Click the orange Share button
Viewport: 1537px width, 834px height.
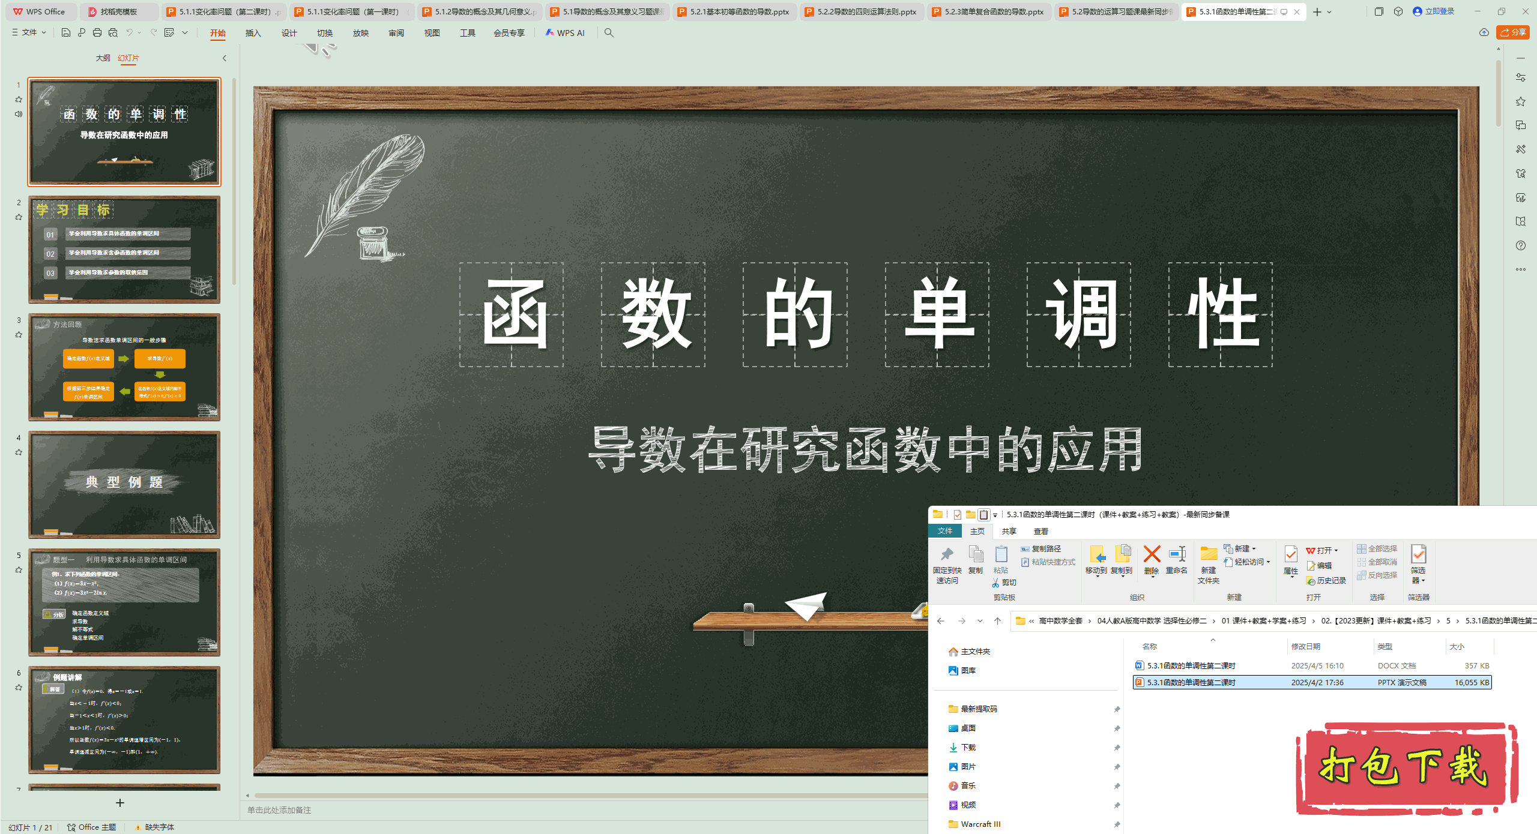coord(1513,32)
